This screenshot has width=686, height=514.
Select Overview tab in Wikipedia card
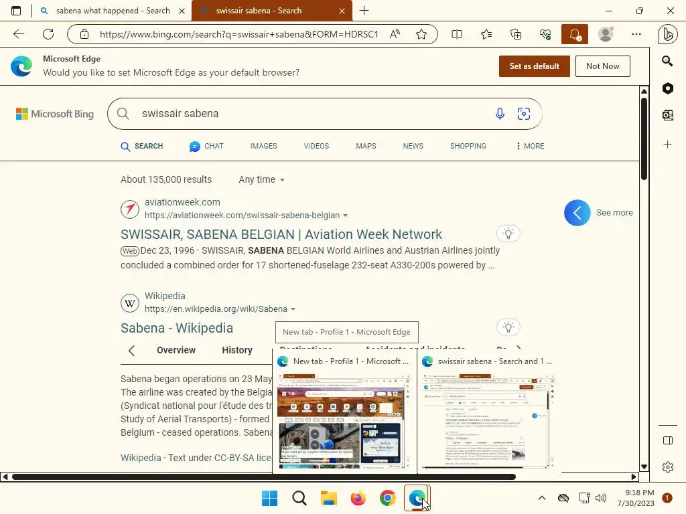coord(176,350)
